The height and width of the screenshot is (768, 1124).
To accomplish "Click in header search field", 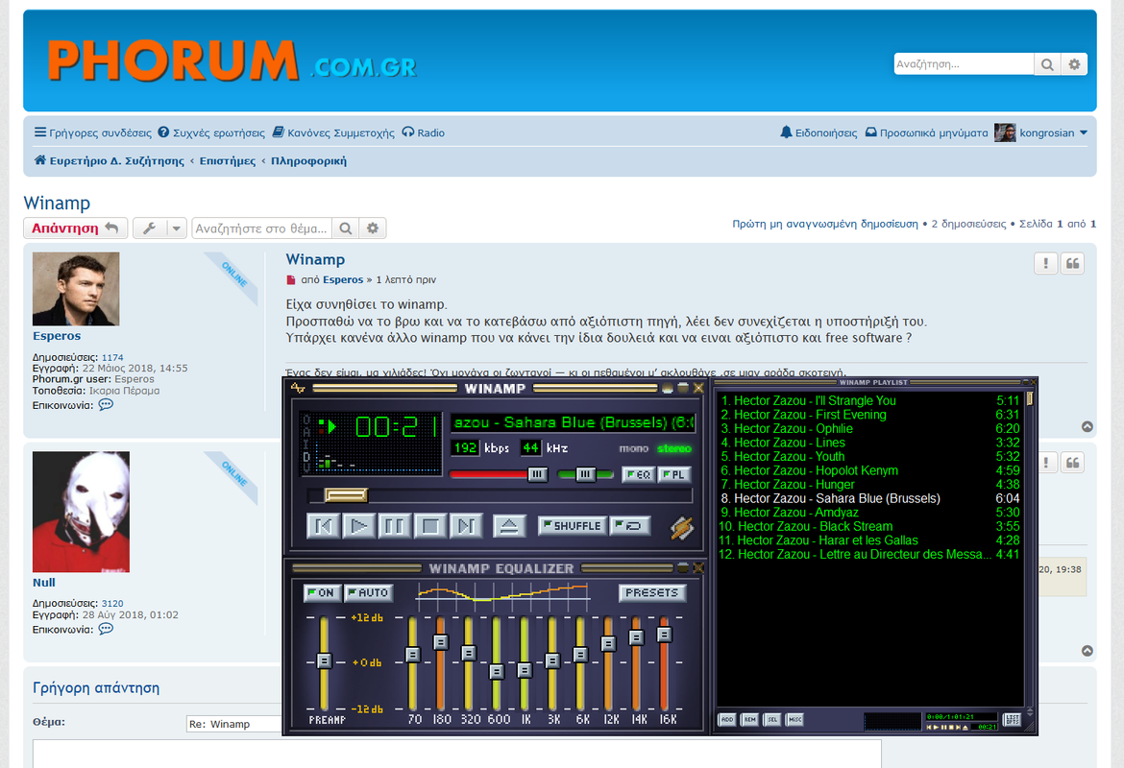I will pyautogui.click(x=965, y=64).
